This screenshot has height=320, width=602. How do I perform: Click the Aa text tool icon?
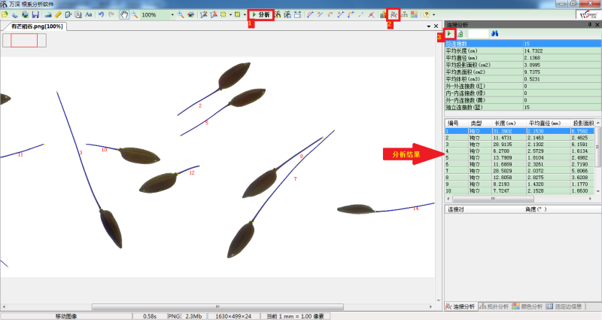click(x=89, y=14)
